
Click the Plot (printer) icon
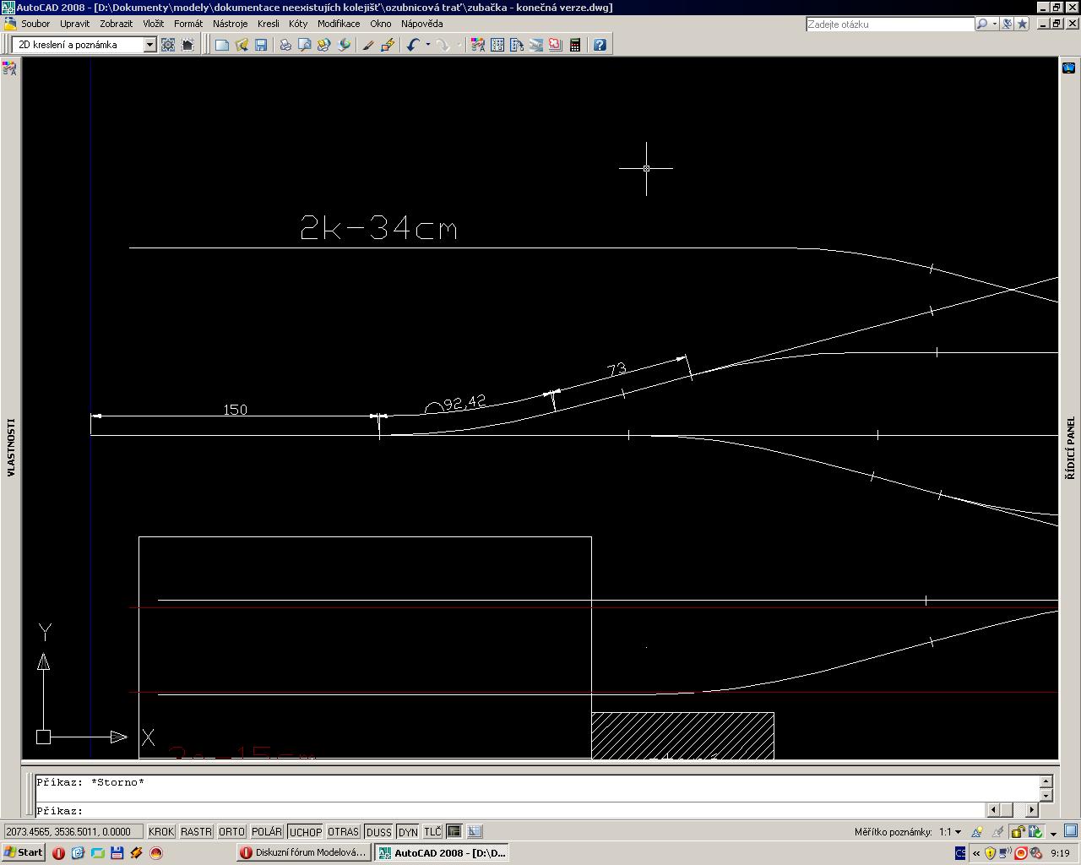(x=285, y=45)
